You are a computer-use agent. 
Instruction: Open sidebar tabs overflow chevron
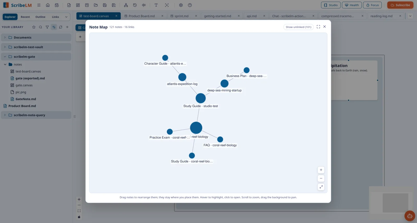coord(66,17)
